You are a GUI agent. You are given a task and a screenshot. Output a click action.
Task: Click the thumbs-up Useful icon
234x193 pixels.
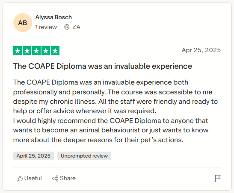click(20, 178)
